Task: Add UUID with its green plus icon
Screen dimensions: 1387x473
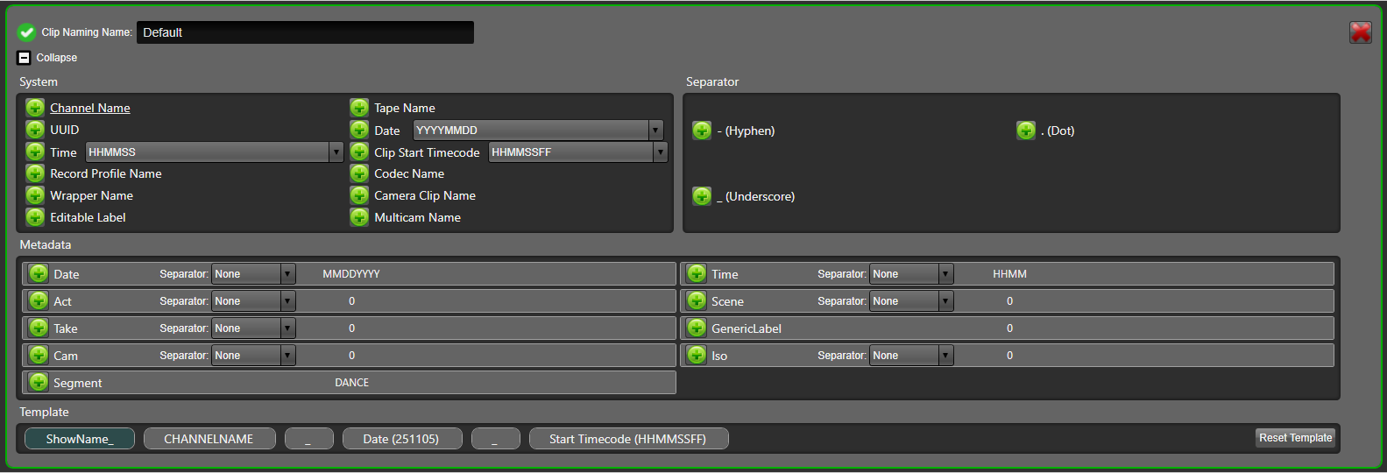Action: tap(35, 130)
